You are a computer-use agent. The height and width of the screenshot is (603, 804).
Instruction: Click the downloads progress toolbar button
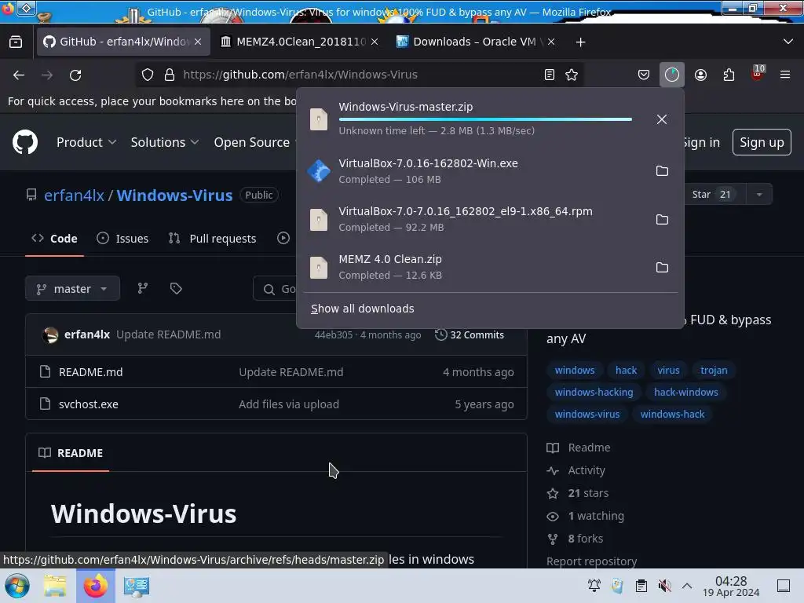672,75
